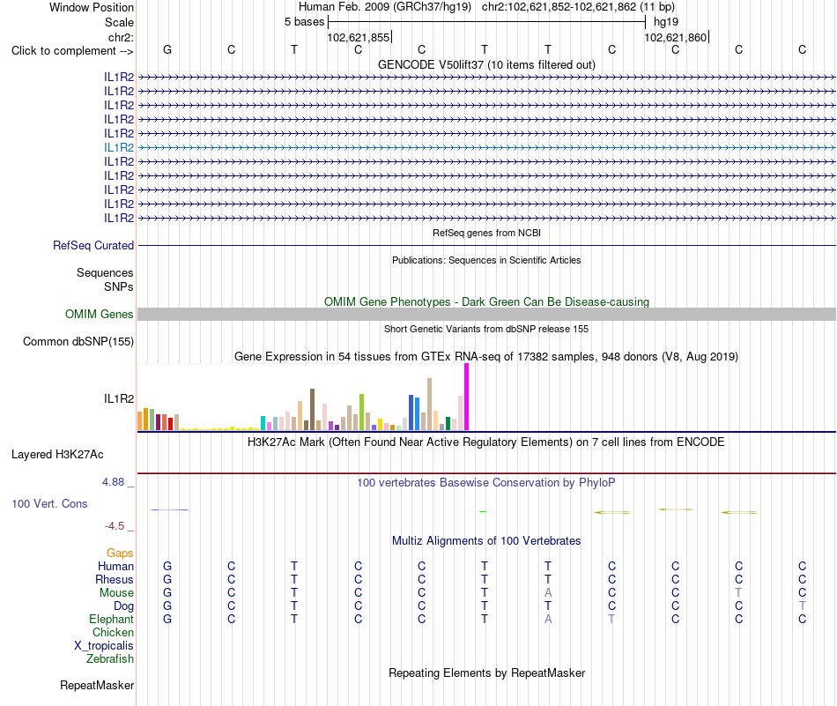Click the Window Position label
The height and width of the screenshot is (706, 837).
pyautogui.click(x=92, y=7)
